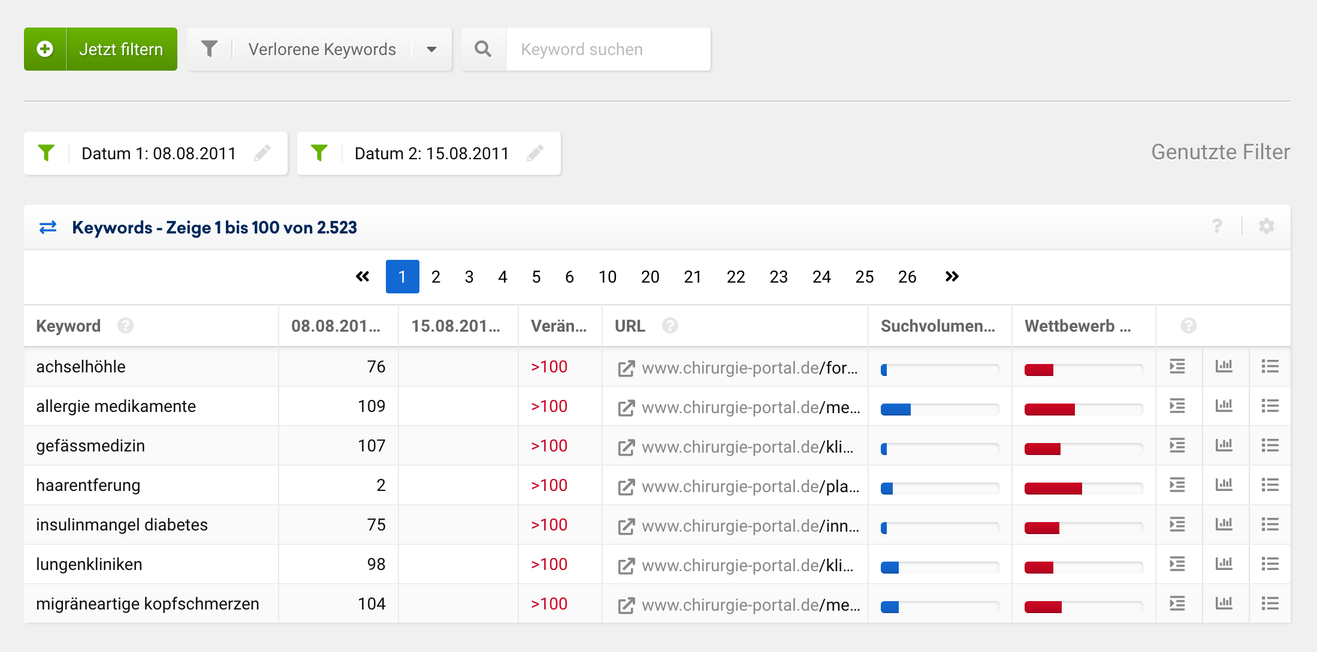Click the Genutzte Filter label
Image resolution: width=1317 pixels, height=652 pixels.
point(1221,152)
